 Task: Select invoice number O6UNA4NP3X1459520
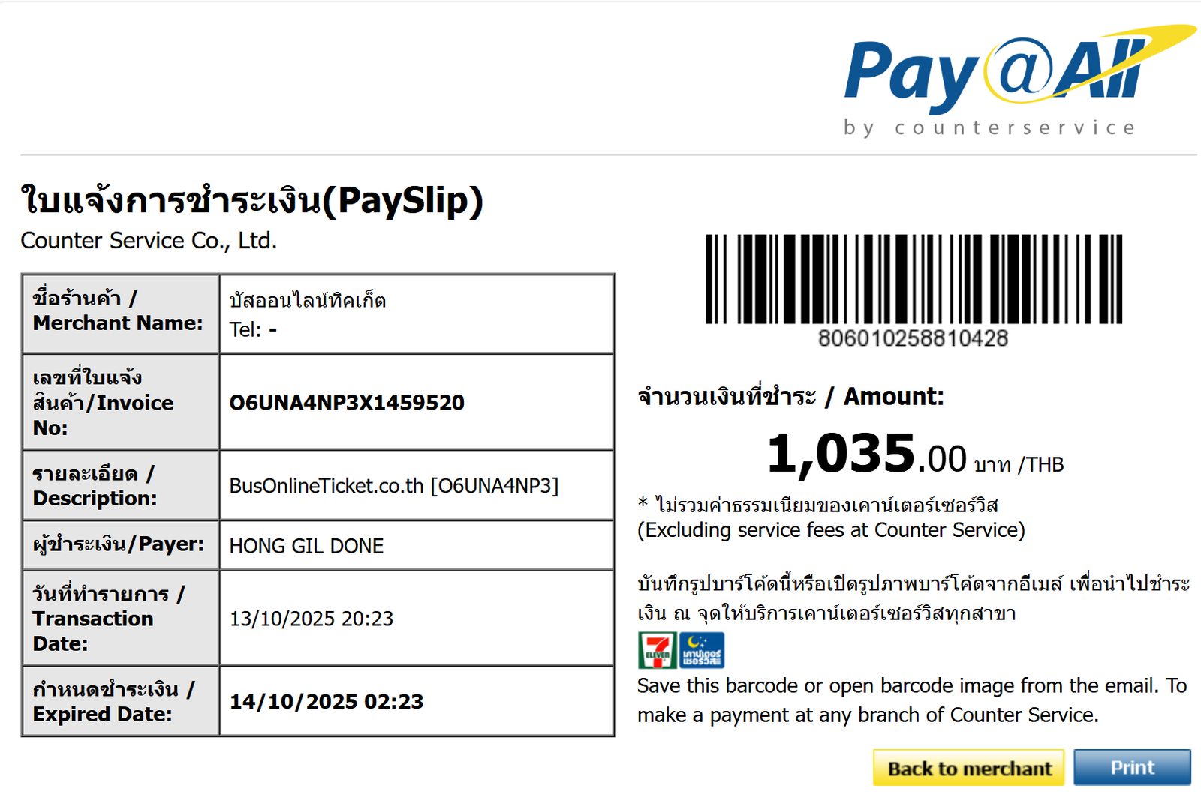point(347,403)
